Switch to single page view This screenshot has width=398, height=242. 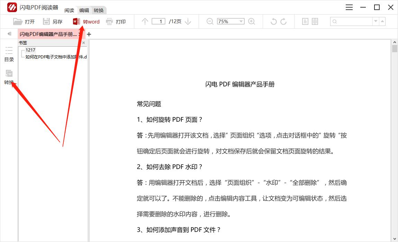coord(305,21)
